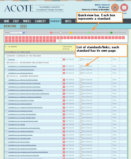Click the All quickview button

(x=60, y=41)
